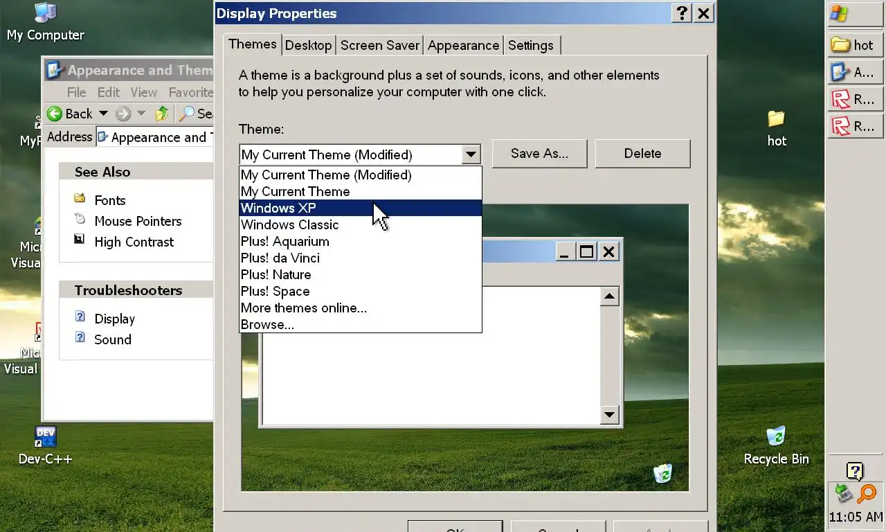Click the green arrow hardware tray icon
Screen dimensions: 886x532
tap(843, 493)
